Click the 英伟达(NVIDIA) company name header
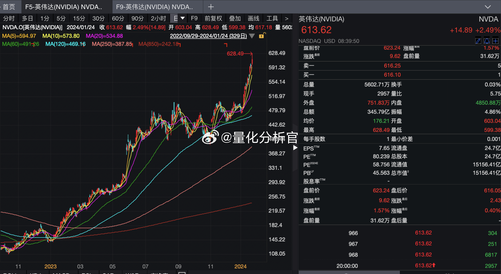The height and width of the screenshot is (274, 501). (321, 19)
